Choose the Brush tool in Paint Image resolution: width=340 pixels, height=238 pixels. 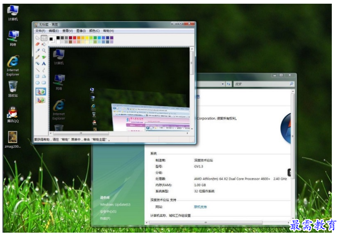tap(44, 57)
